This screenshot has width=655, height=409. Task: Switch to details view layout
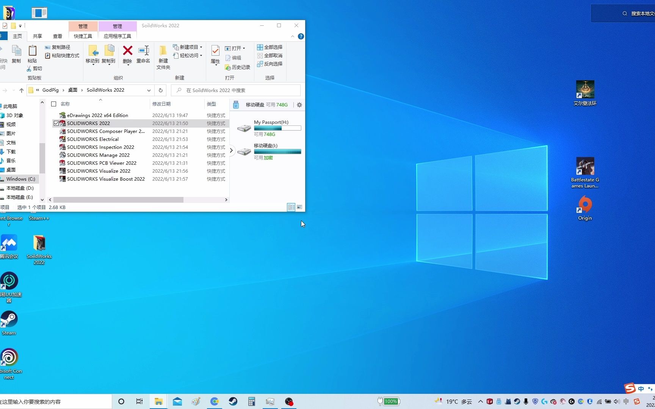click(291, 207)
